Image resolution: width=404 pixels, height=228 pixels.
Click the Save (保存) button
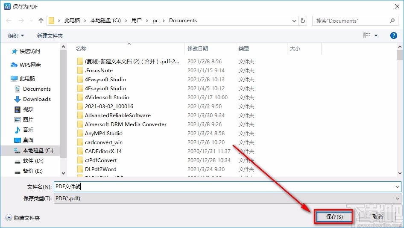point(334,216)
